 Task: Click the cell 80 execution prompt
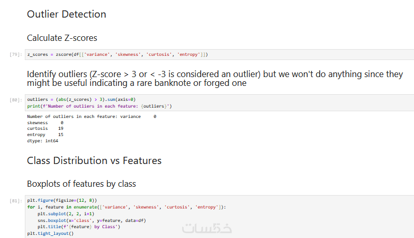16,99
